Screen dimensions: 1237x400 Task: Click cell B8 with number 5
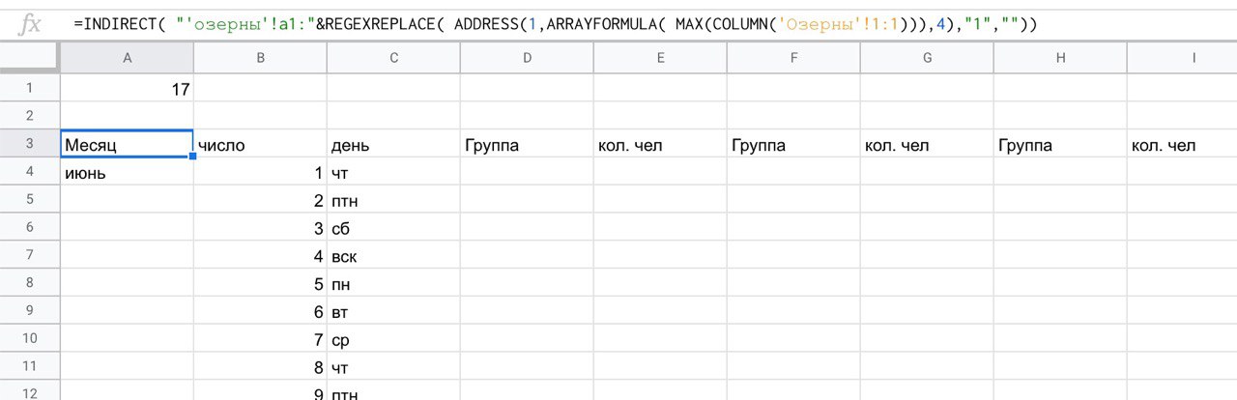click(260, 284)
